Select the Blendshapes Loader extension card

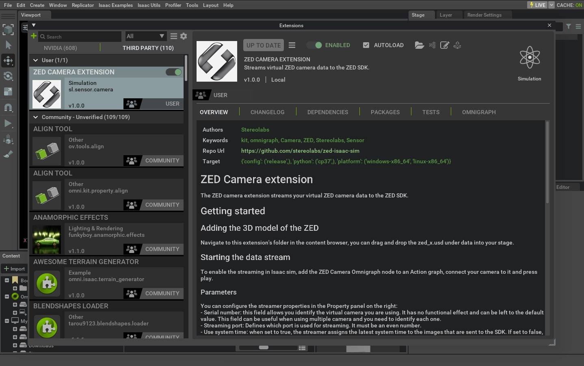[107, 320]
